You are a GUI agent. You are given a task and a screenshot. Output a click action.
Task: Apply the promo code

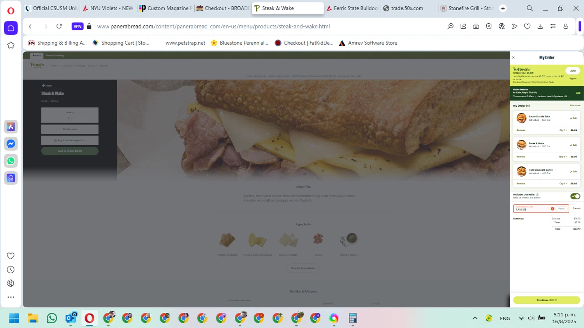(x=561, y=209)
